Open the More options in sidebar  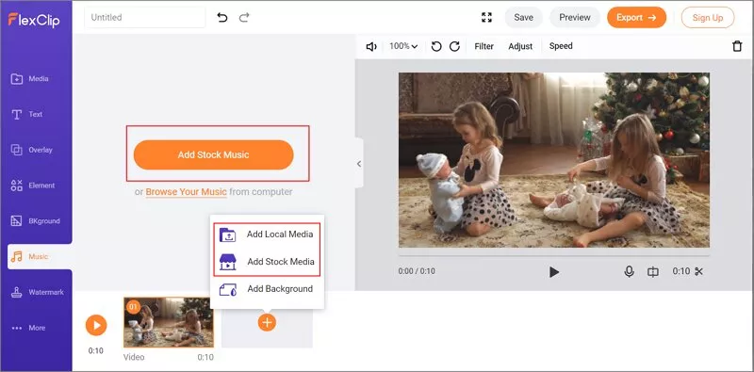[x=28, y=328]
